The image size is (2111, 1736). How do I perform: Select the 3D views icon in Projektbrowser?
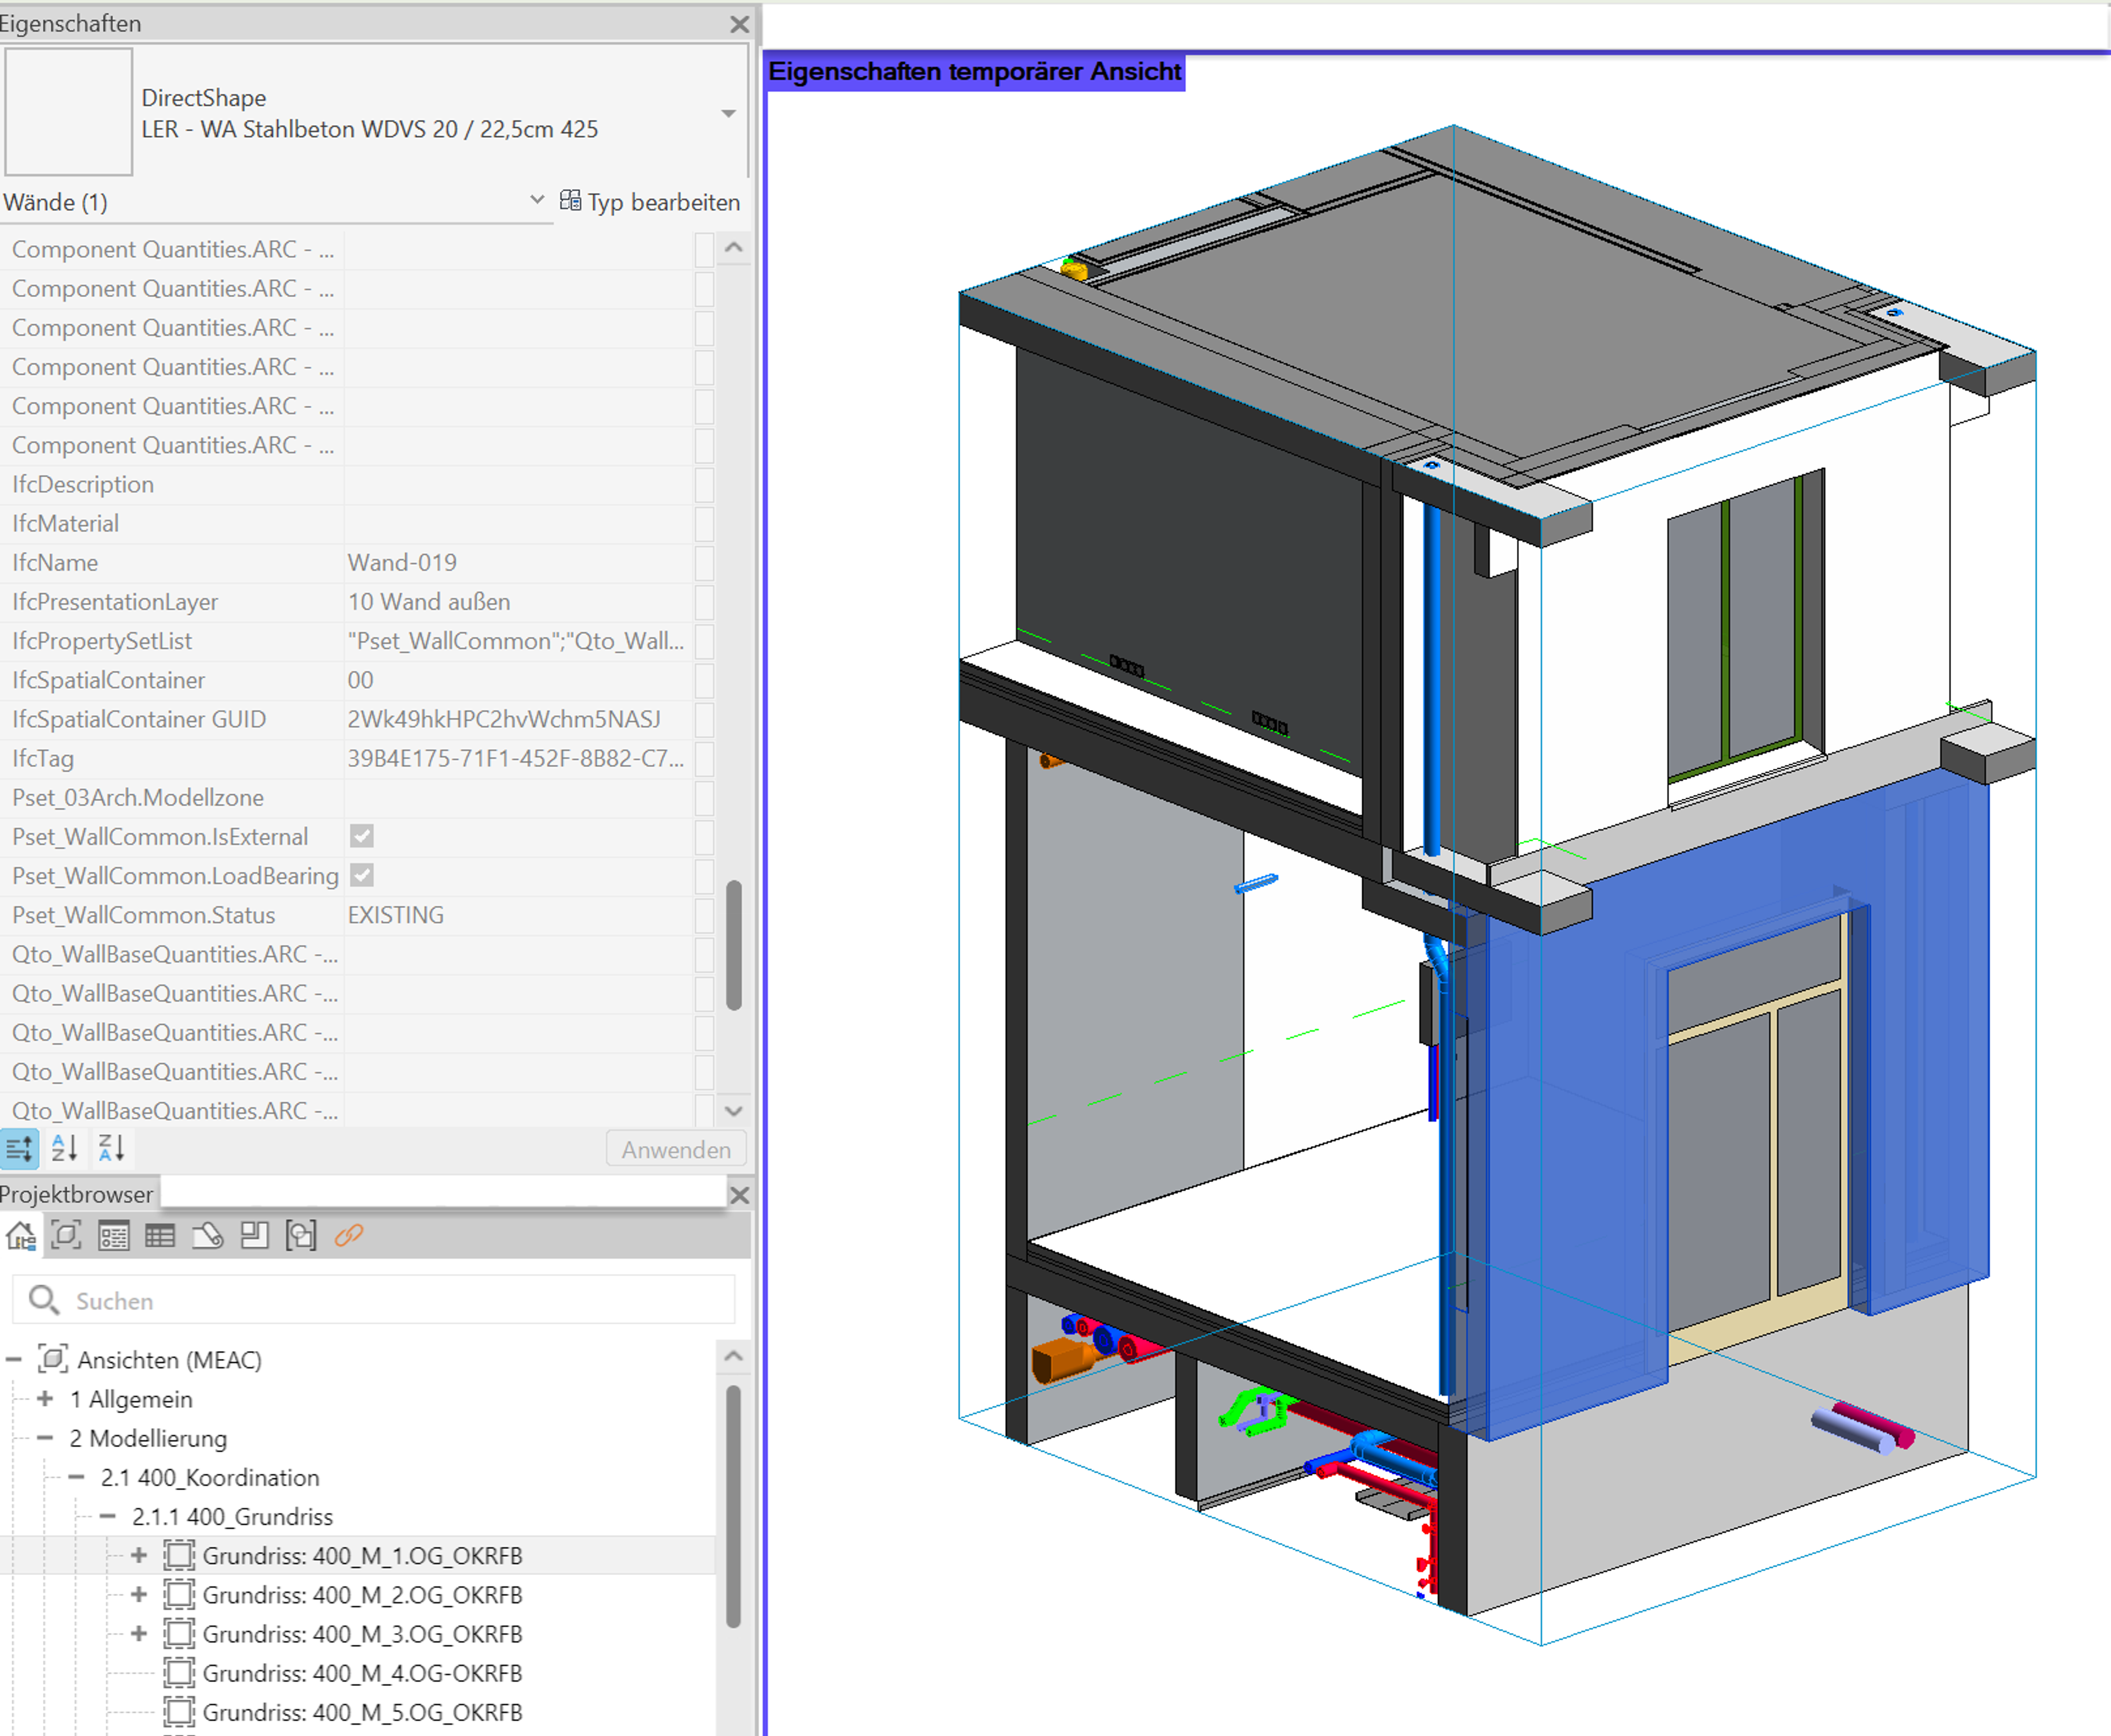coord(66,1235)
